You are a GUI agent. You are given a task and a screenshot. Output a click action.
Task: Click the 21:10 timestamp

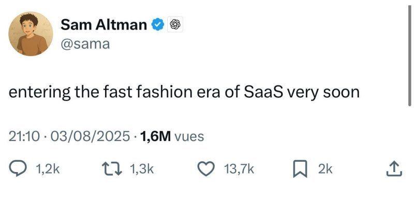[x=24, y=136]
